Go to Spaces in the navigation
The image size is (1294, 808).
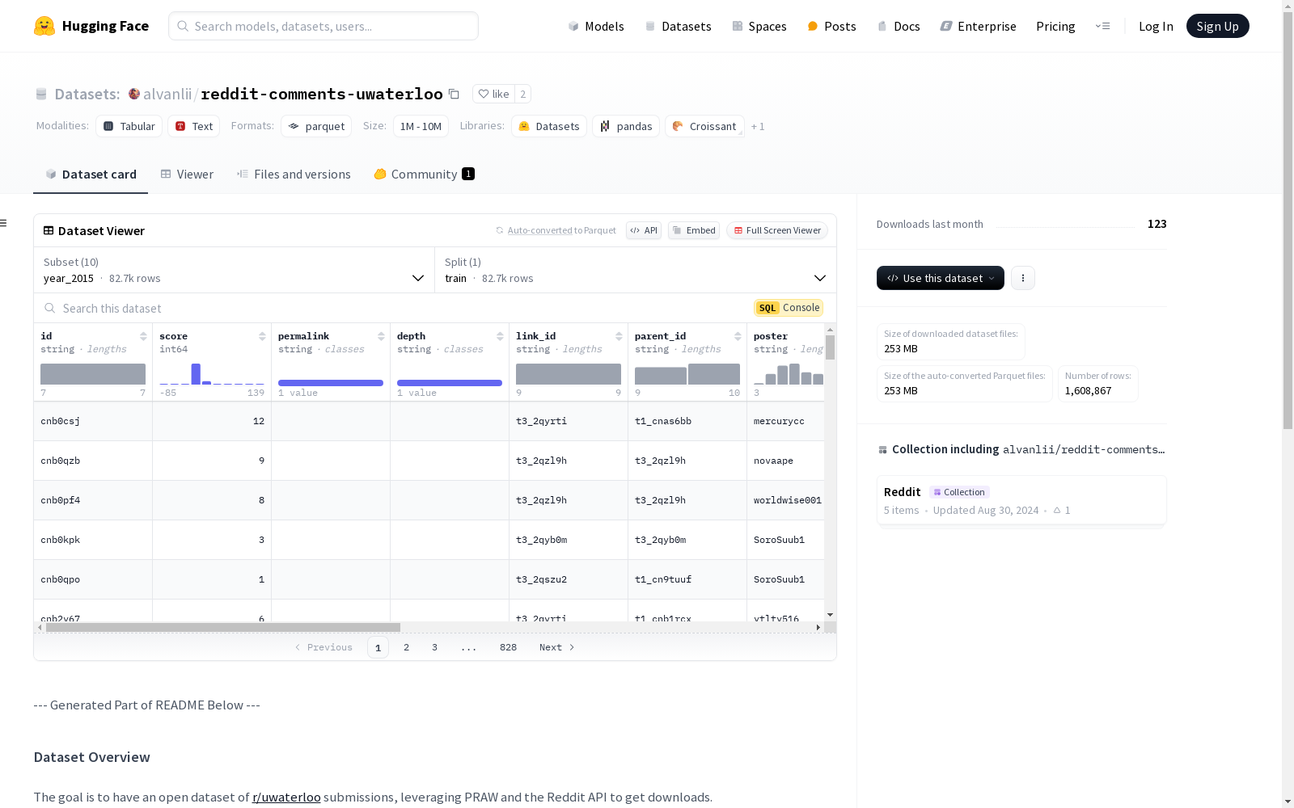tap(759, 26)
